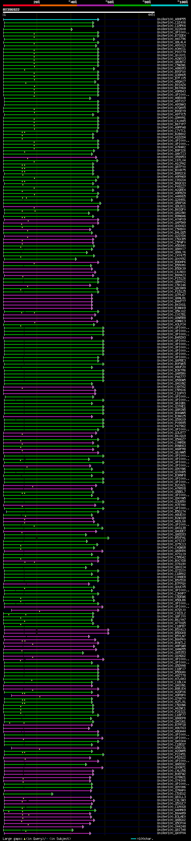Viewport: 191px width, 841px height.
Task: Select hit label UniRef100_A7R4R2
Action: click(171, 147)
